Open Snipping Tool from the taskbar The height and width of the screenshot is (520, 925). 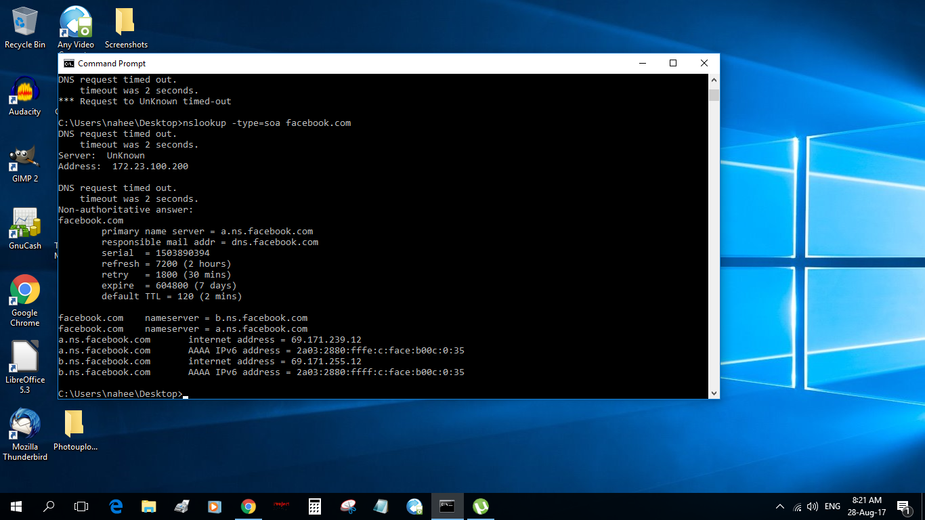(x=347, y=506)
